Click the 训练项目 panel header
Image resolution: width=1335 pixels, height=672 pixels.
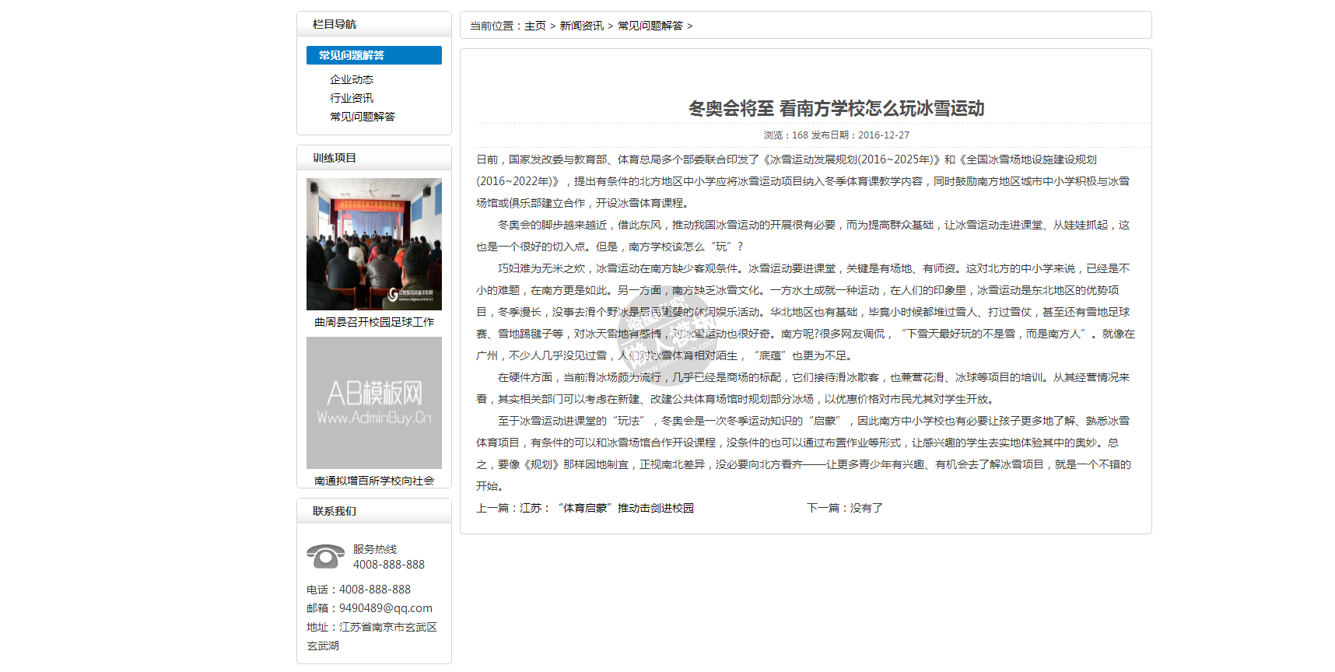click(x=335, y=158)
